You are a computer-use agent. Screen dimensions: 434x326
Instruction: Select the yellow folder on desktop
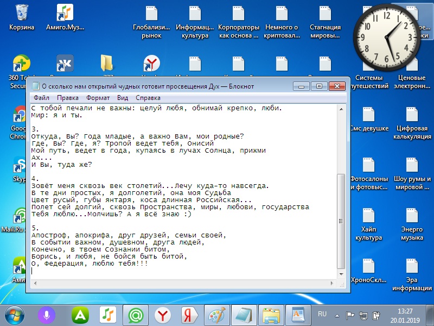point(107,64)
